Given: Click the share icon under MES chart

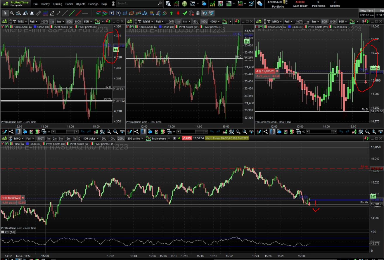Looking at the screenshot, I should coord(11,132).
